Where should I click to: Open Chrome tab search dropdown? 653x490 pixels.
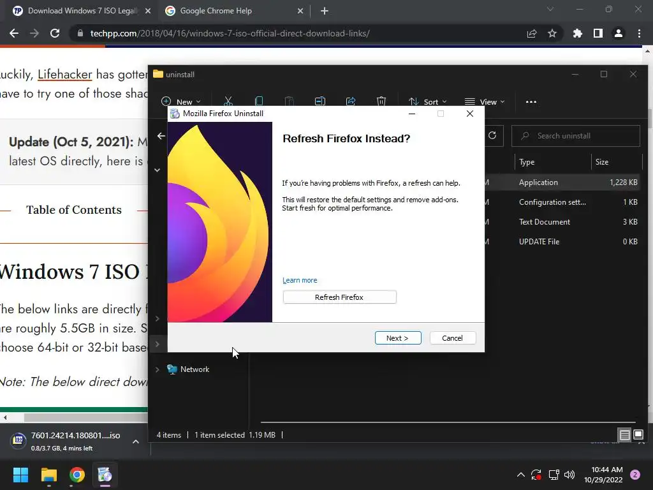point(550,9)
